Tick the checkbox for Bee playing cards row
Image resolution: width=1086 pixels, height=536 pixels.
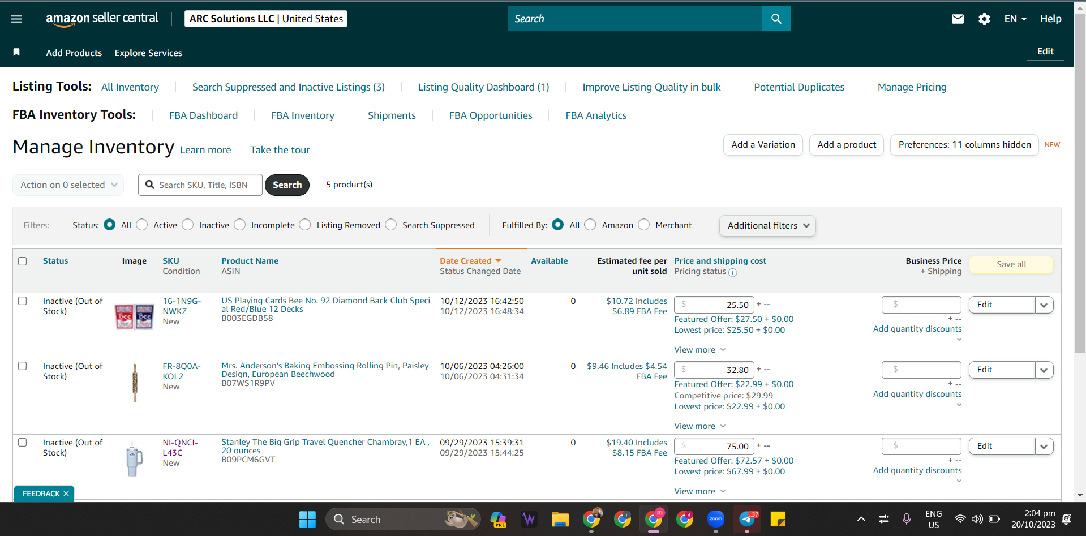[23, 301]
